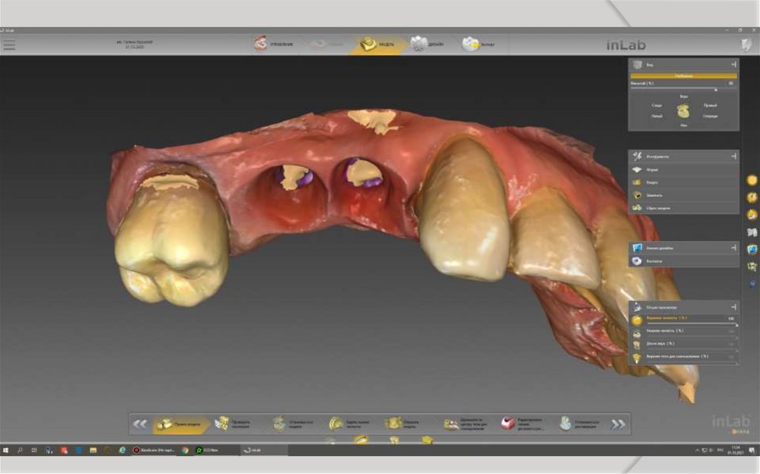Choose Сброс модели (Reset model) tool

pyautogui.click(x=684, y=208)
